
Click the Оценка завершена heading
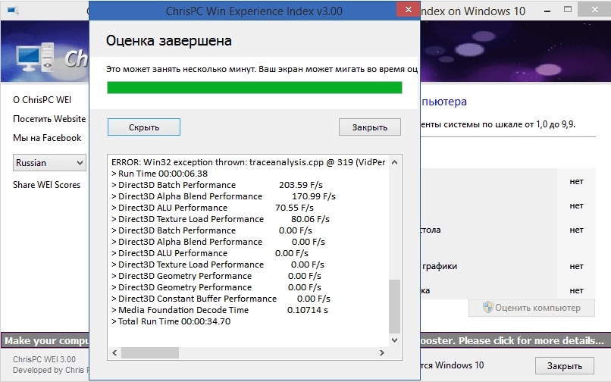169,40
